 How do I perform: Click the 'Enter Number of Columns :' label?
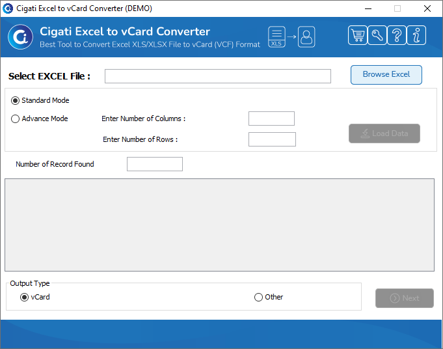click(144, 119)
